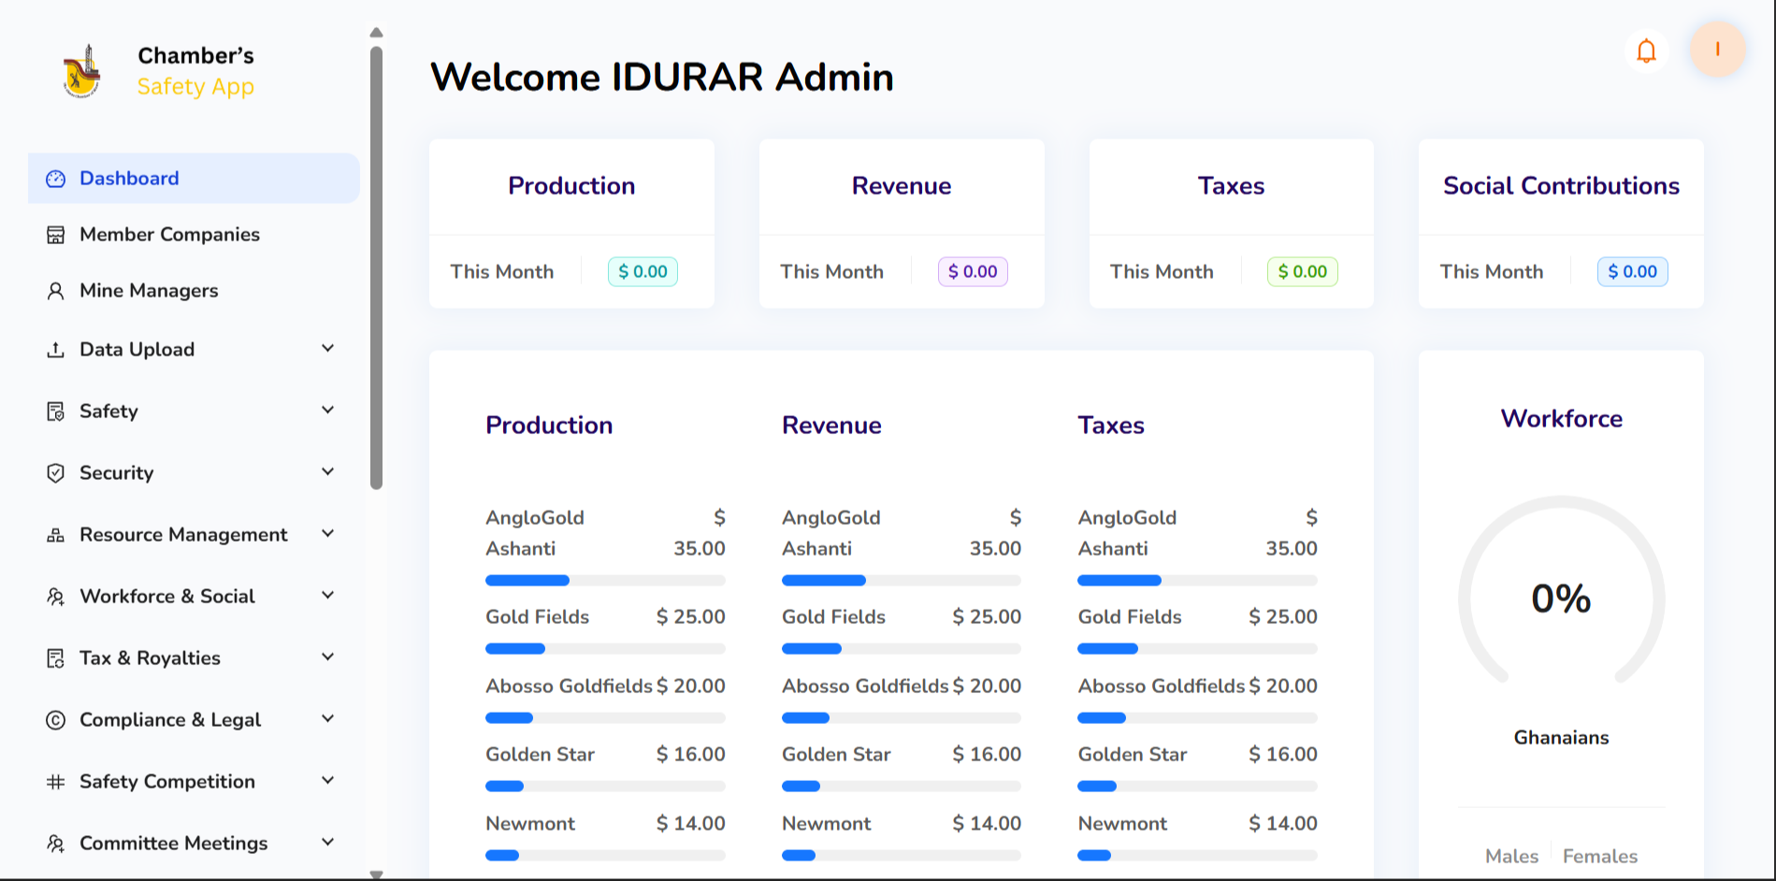Click the Data Upload arrow icon
Screen dimensions: 1776x881
56,350
